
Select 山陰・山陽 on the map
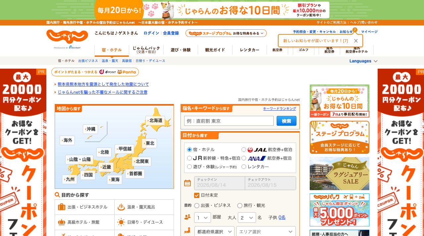pyautogui.click(x=79, y=159)
